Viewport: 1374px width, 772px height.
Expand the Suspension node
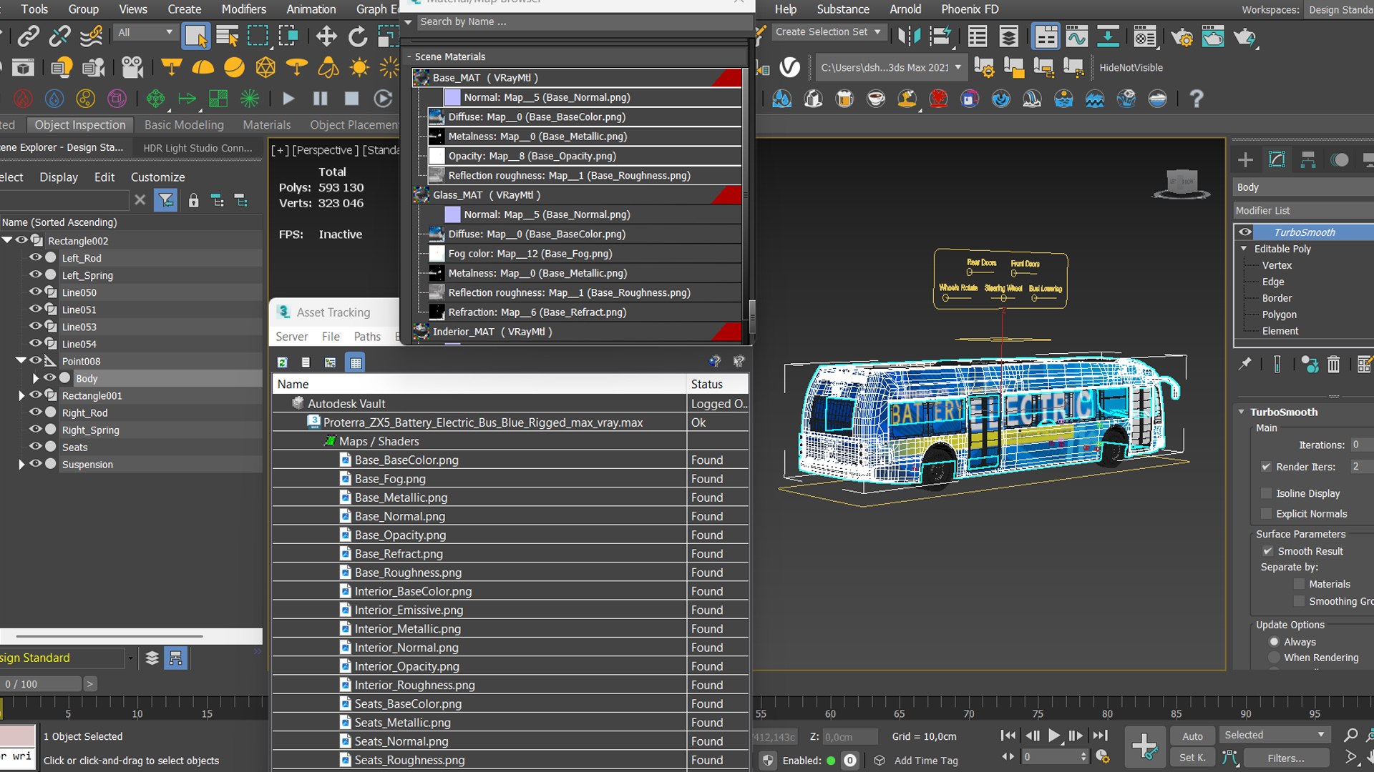coord(21,464)
